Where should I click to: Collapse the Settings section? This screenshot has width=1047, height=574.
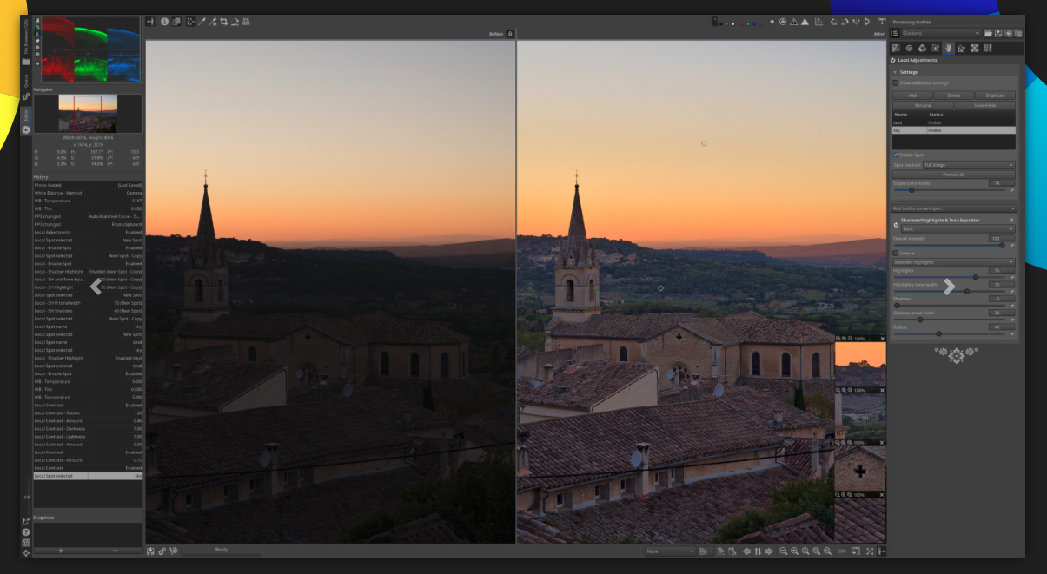pyautogui.click(x=895, y=72)
